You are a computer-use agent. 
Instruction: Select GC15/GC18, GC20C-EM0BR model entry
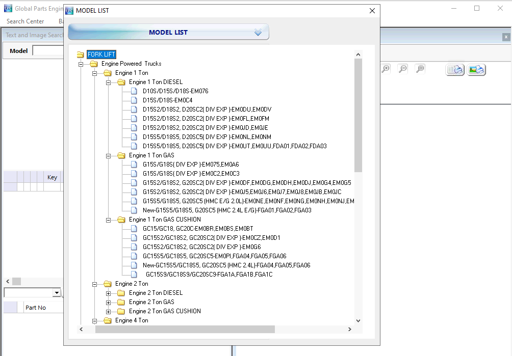point(198,229)
